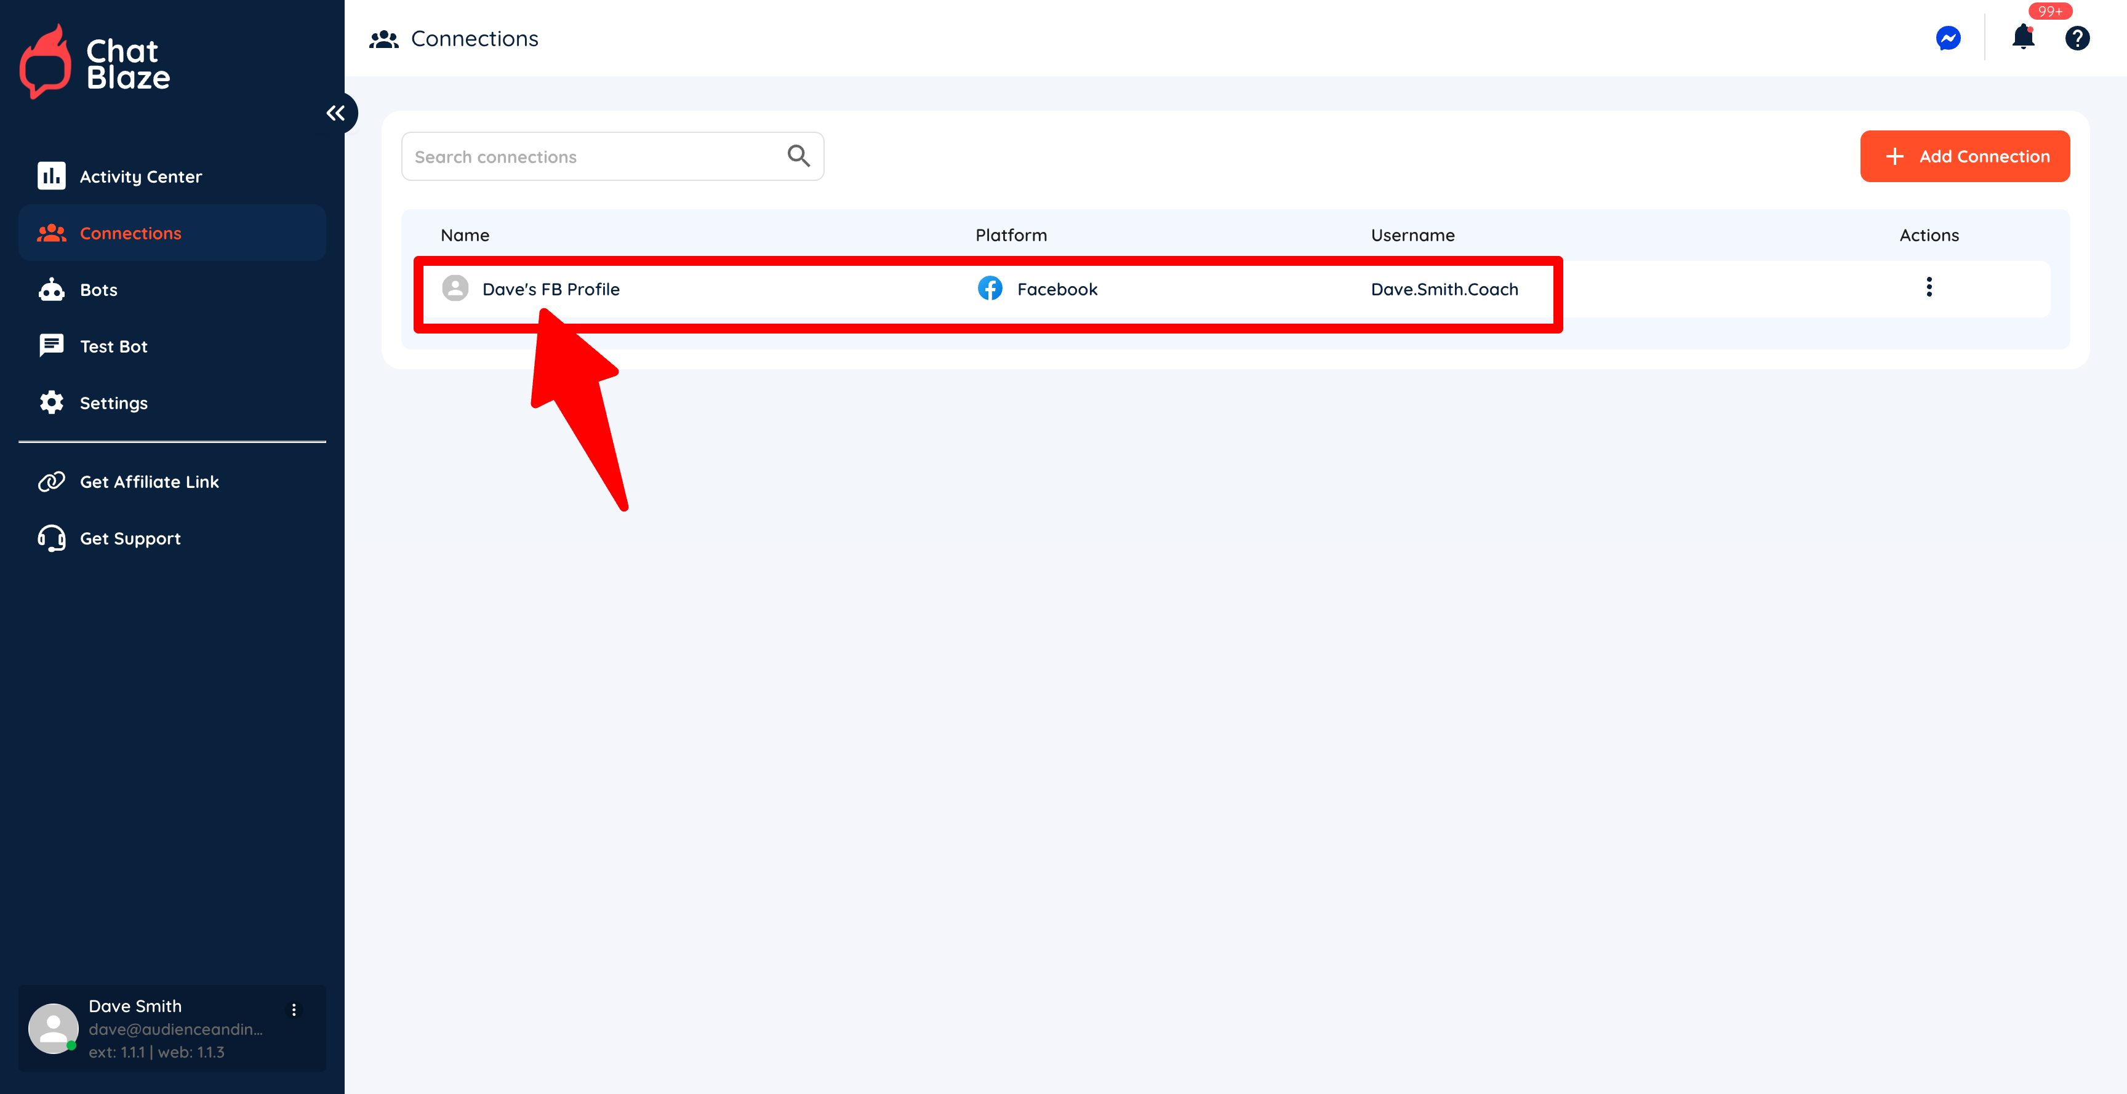
Task: Select the Connections sidebar item
Action: tap(130, 234)
